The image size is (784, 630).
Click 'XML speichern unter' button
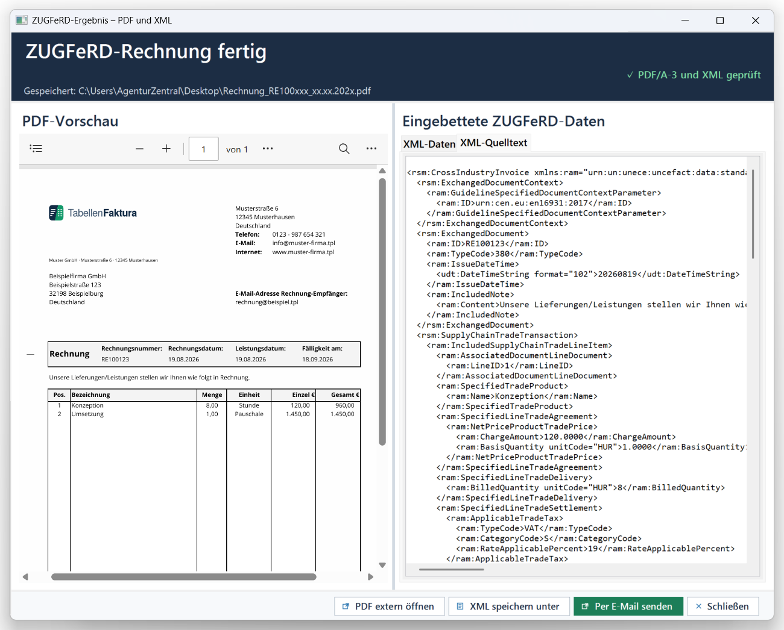(509, 607)
